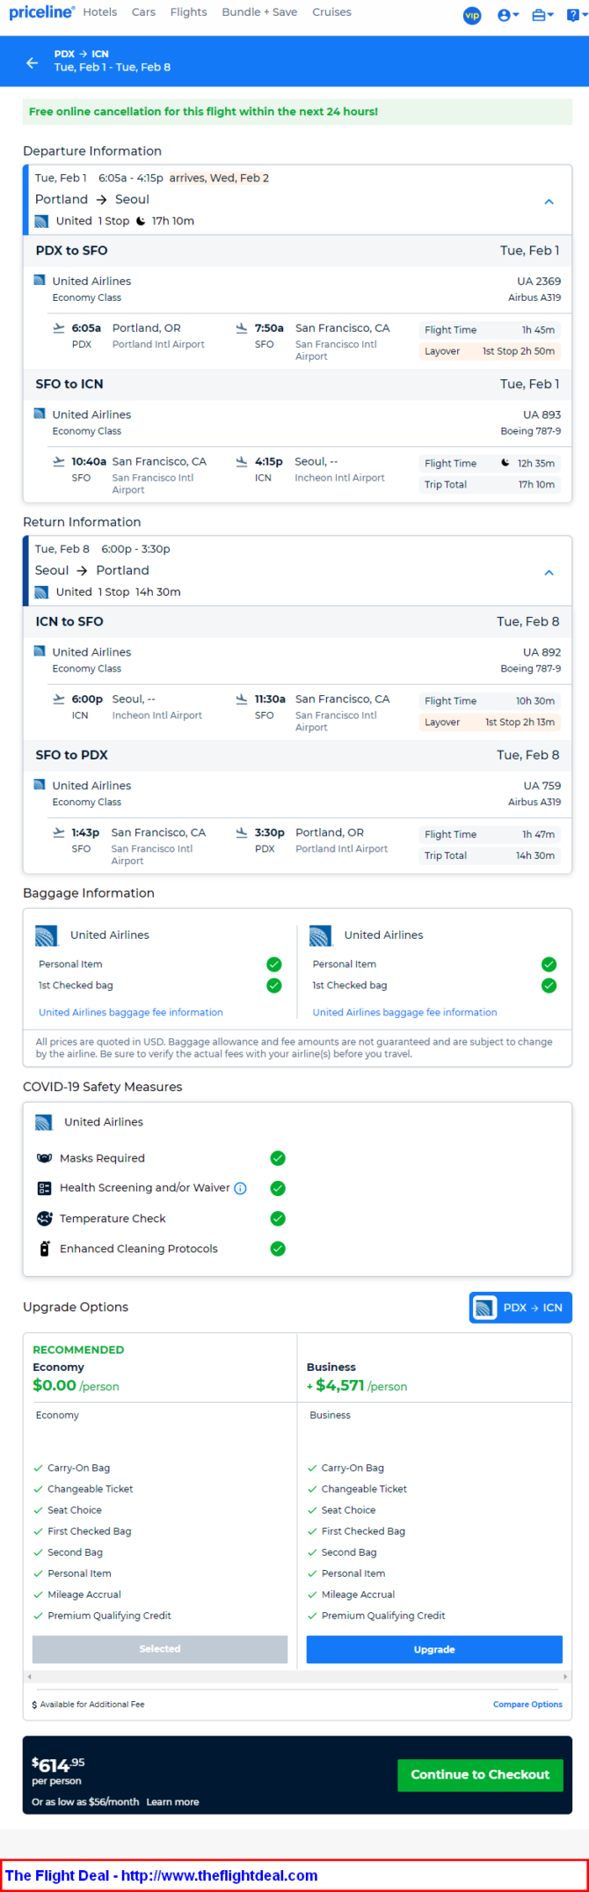Open the Cars menu
This screenshot has height=1892, width=589.
click(x=143, y=12)
